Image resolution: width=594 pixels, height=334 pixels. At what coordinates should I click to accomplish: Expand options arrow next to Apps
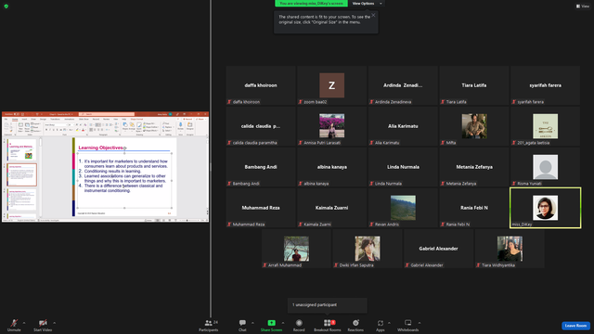389,323
